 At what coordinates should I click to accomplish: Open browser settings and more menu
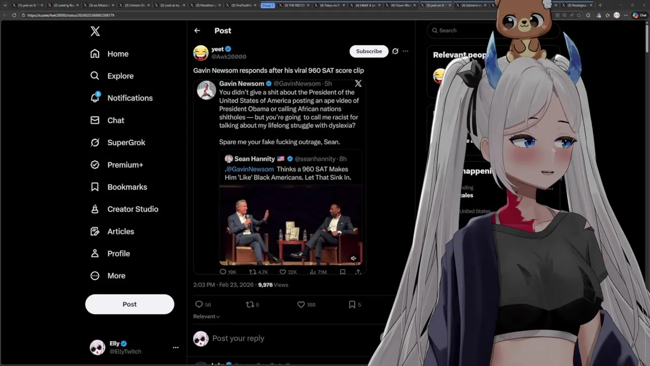click(x=626, y=15)
